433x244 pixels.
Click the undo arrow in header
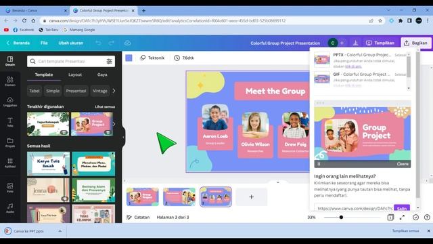pyautogui.click(x=98, y=43)
